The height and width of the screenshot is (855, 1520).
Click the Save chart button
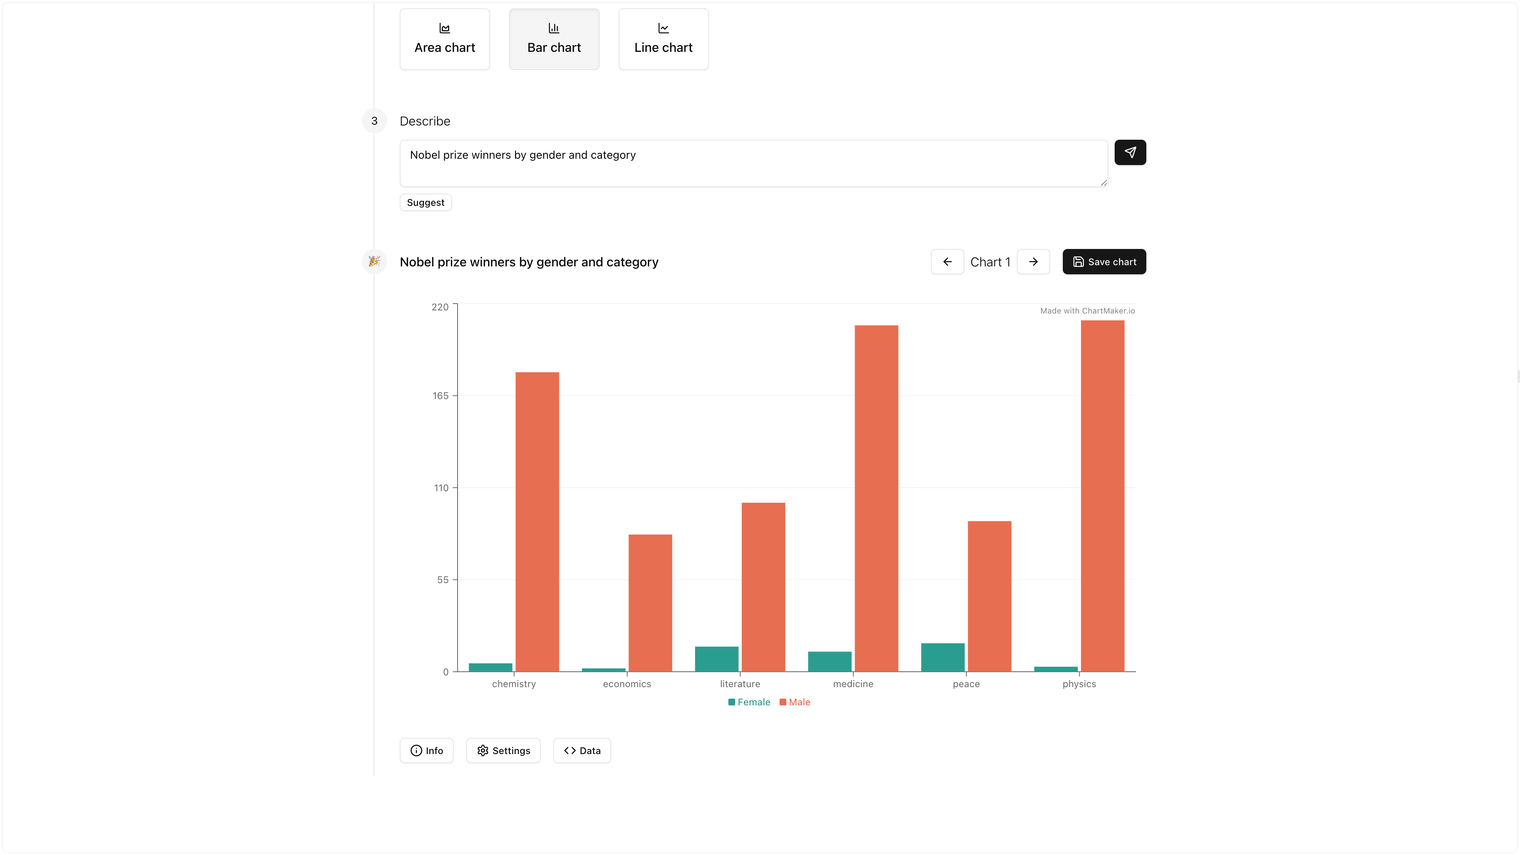pyautogui.click(x=1104, y=262)
